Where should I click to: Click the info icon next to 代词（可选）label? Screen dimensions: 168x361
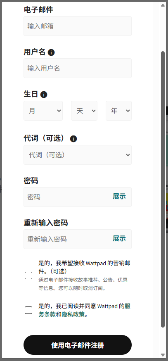point(73,139)
